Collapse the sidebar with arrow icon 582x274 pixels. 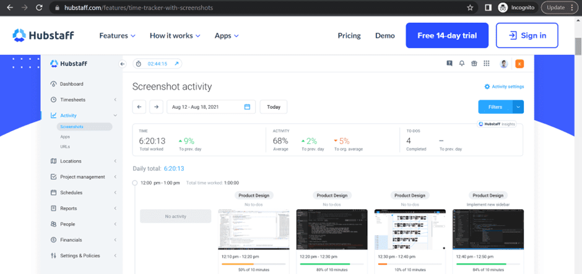pyautogui.click(x=123, y=64)
